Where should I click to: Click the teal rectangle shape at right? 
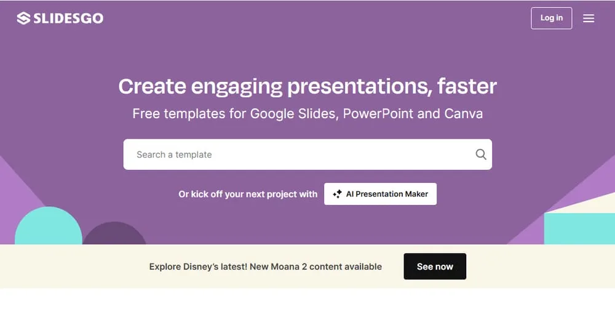(579, 228)
